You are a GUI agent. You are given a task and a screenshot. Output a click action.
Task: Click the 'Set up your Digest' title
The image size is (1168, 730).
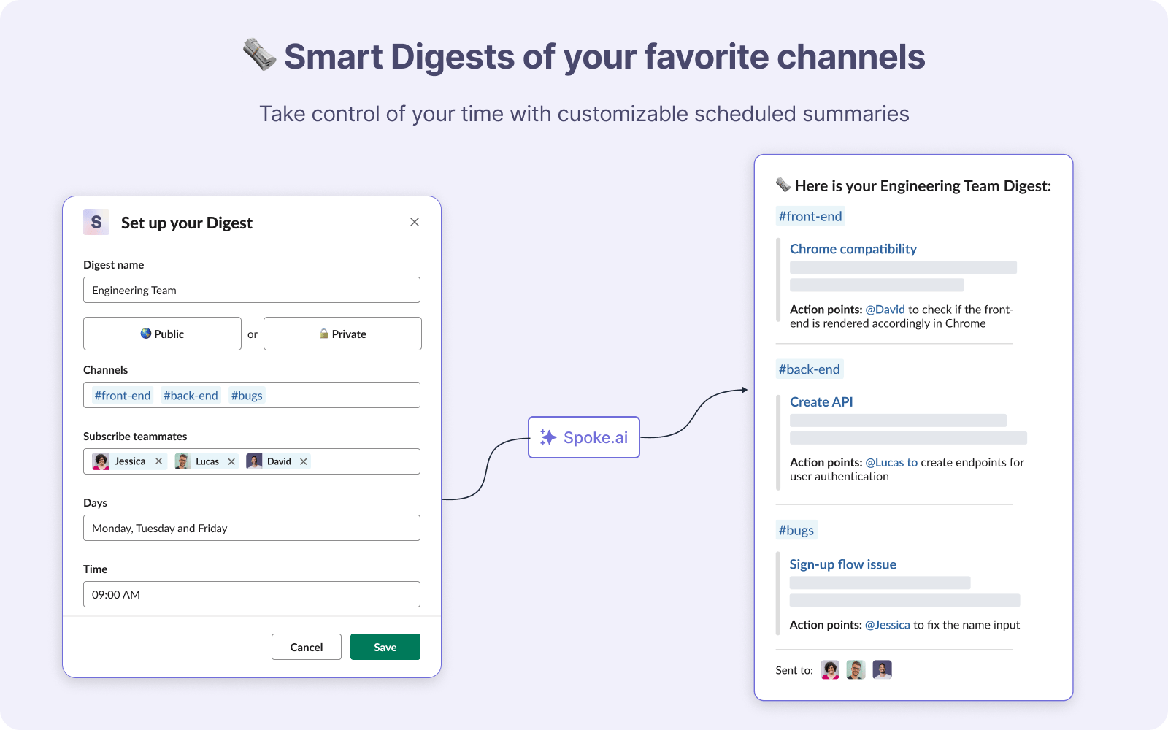pyautogui.click(x=187, y=223)
